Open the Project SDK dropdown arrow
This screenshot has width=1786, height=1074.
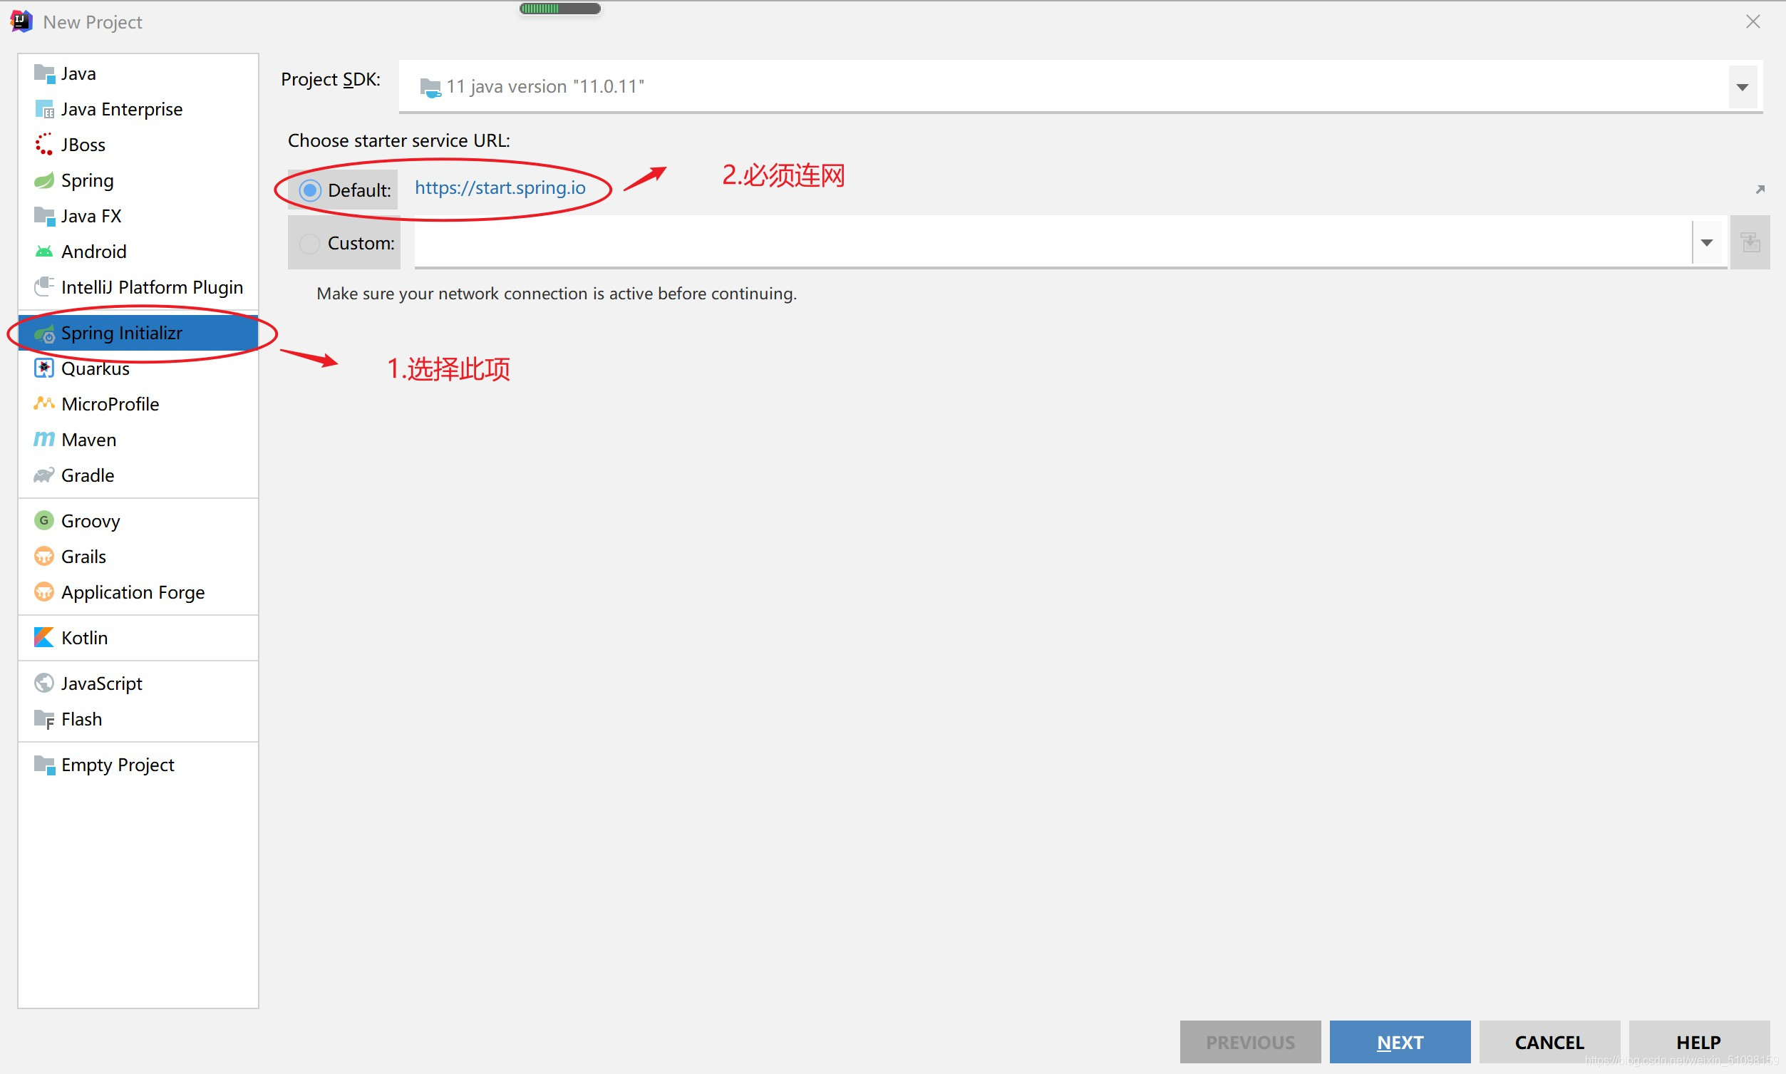[x=1743, y=87]
